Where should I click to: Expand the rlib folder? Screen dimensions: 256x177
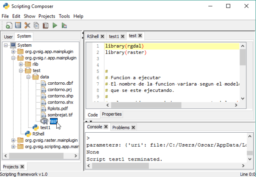pos(21,64)
